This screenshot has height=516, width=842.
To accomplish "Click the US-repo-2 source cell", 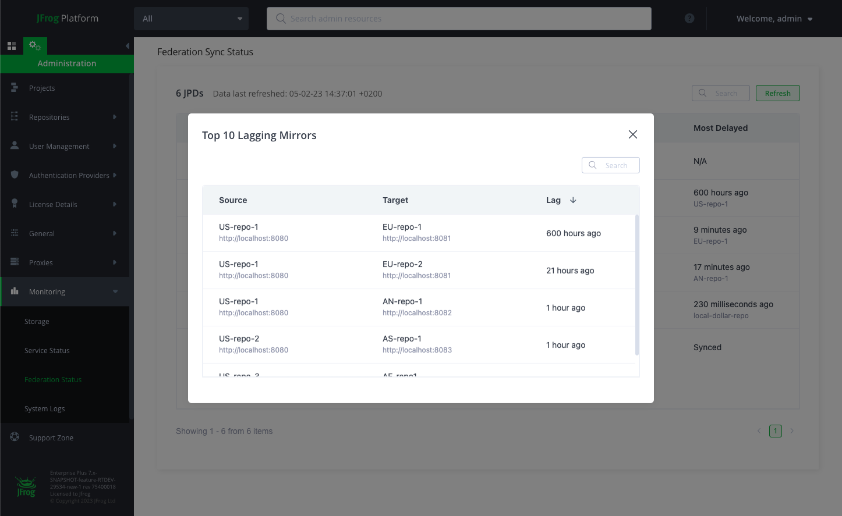I will [239, 339].
